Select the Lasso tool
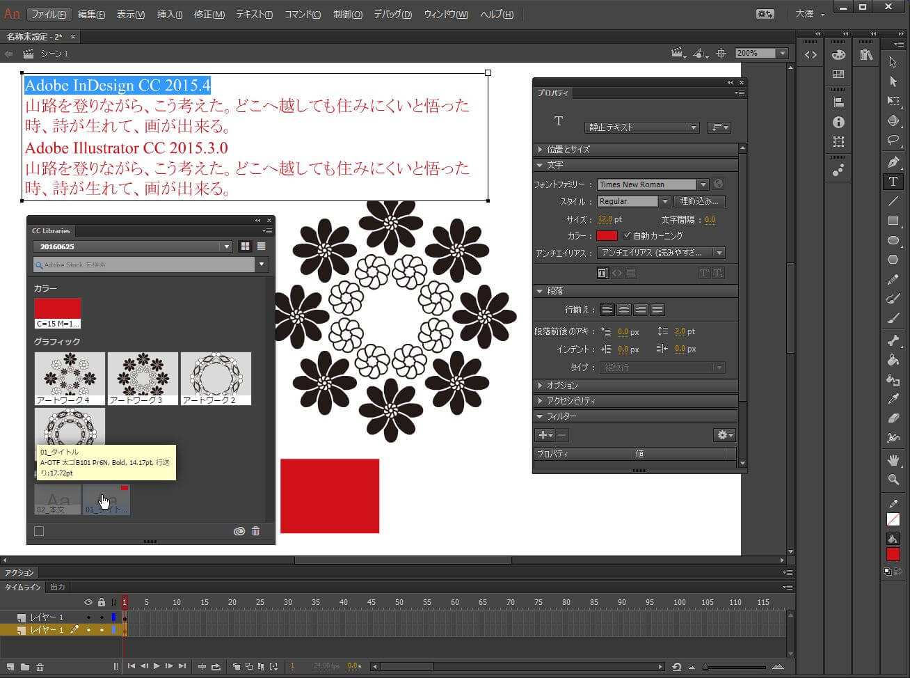 893,140
